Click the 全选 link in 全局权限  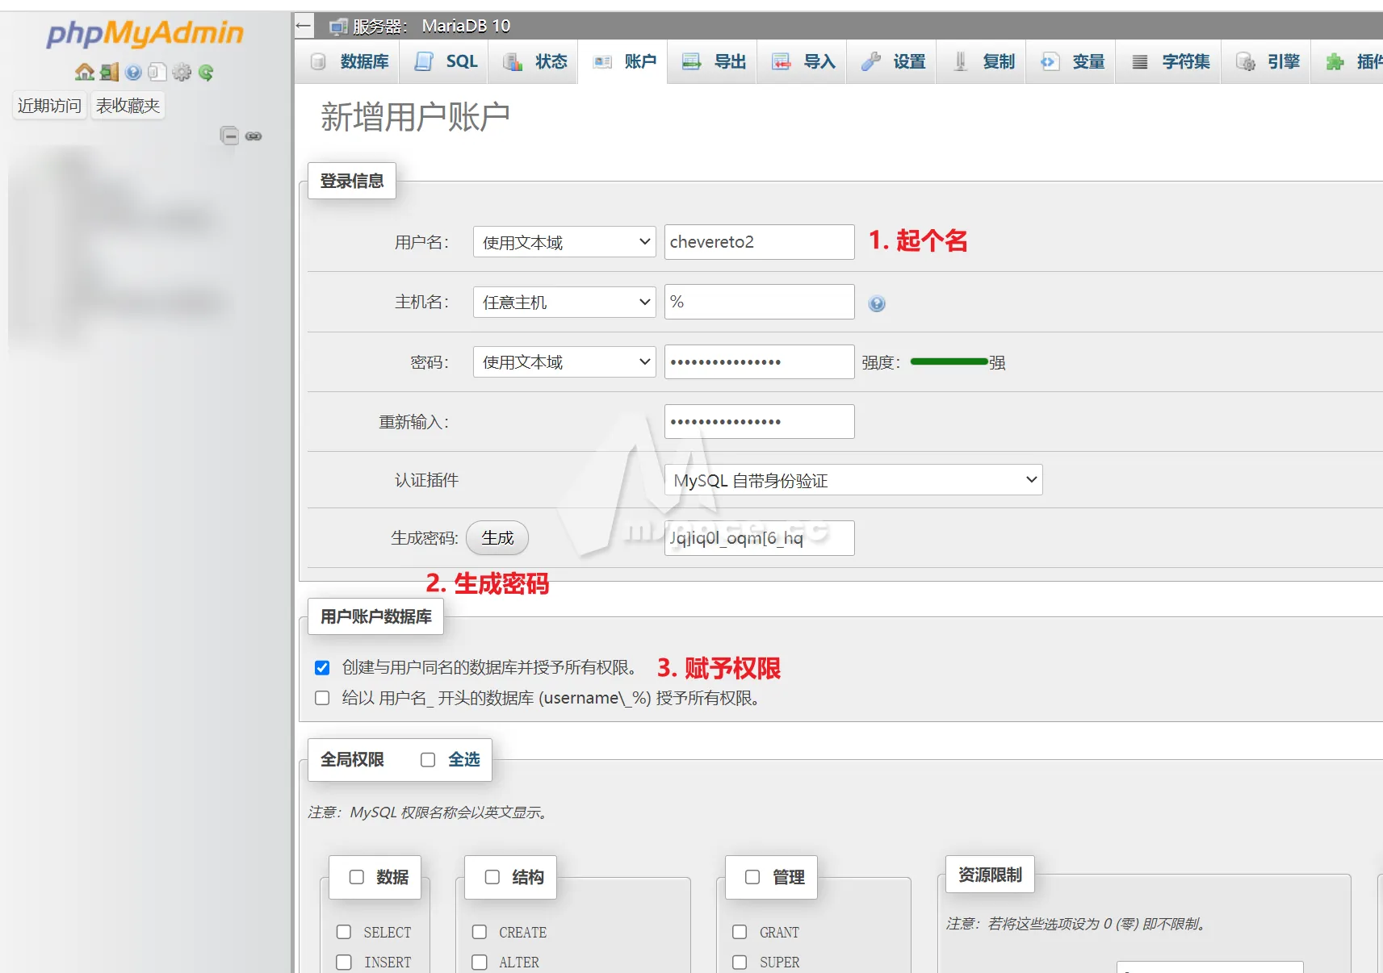coord(464,760)
